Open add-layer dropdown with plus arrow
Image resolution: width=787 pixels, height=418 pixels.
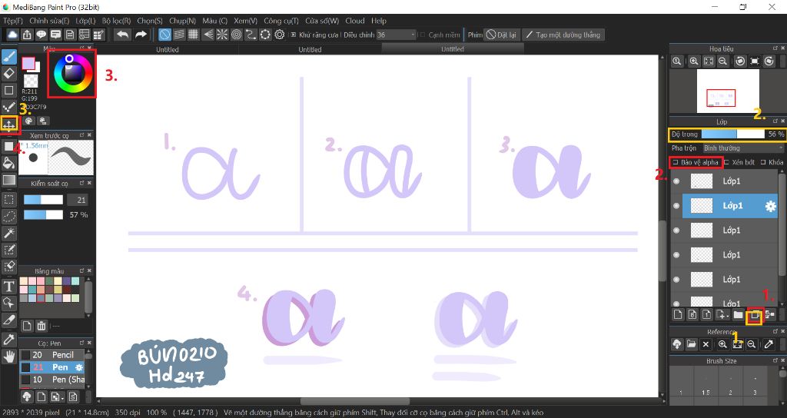722,315
